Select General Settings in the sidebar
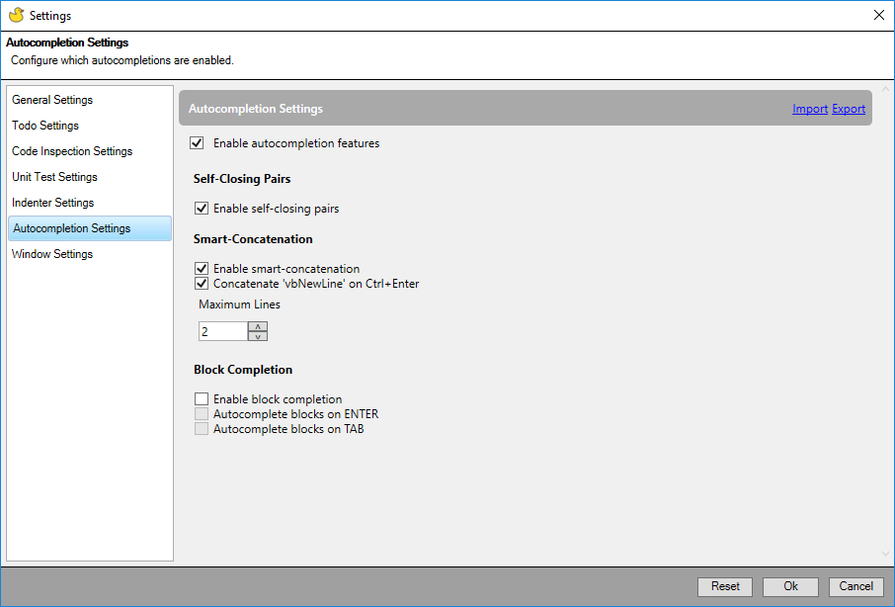This screenshot has height=607, width=895. tap(51, 100)
